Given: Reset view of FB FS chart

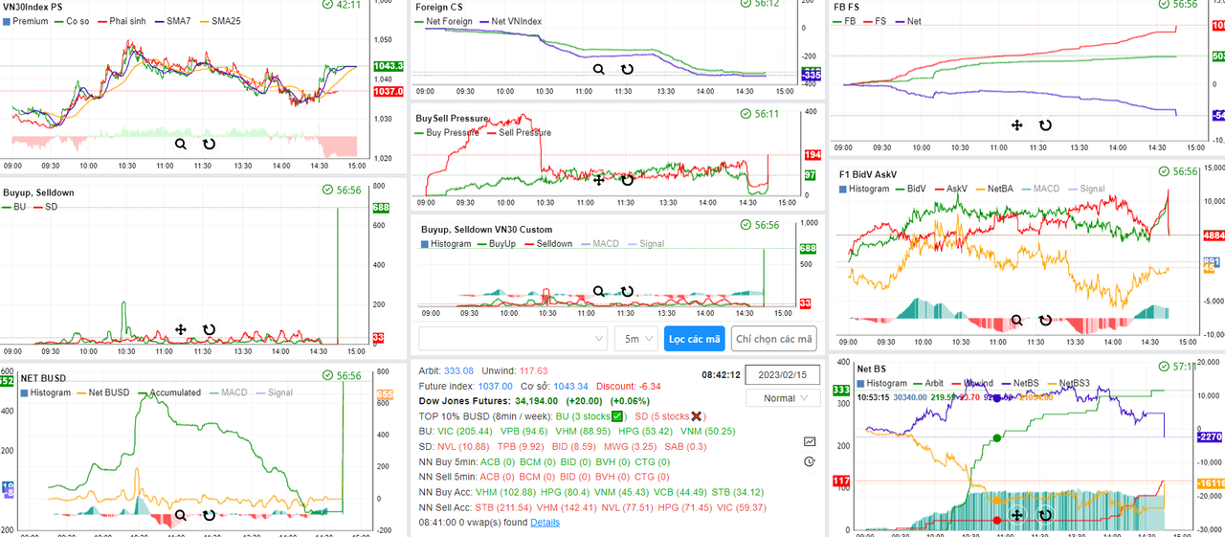Looking at the screenshot, I should pyautogui.click(x=1045, y=125).
